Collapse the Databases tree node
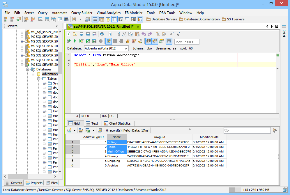The image size is (290, 195). 28,69
